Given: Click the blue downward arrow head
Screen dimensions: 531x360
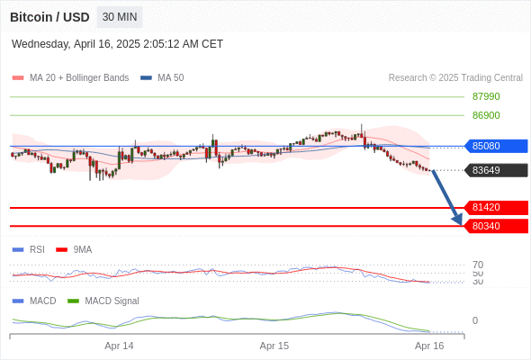Looking at the screenshot, I should tap(457, 220).
